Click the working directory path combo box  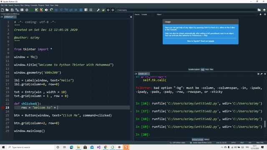coord(186,10)
